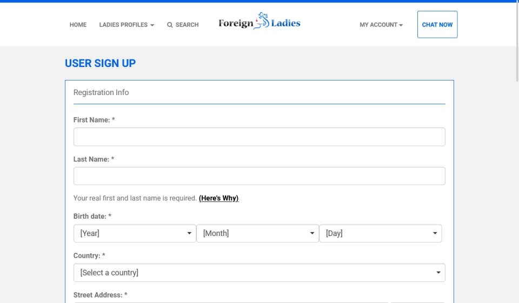The height and width of the screenshot is (303, 519).
Task: Click the Foreign Ladies logo
Action: click(x=259, y=23)
